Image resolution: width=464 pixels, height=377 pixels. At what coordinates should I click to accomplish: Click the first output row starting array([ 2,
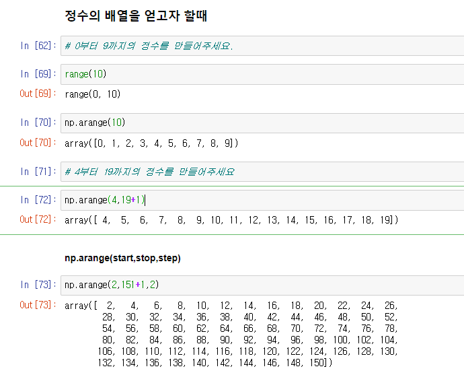pyautogui.click(x=231, y=306)
